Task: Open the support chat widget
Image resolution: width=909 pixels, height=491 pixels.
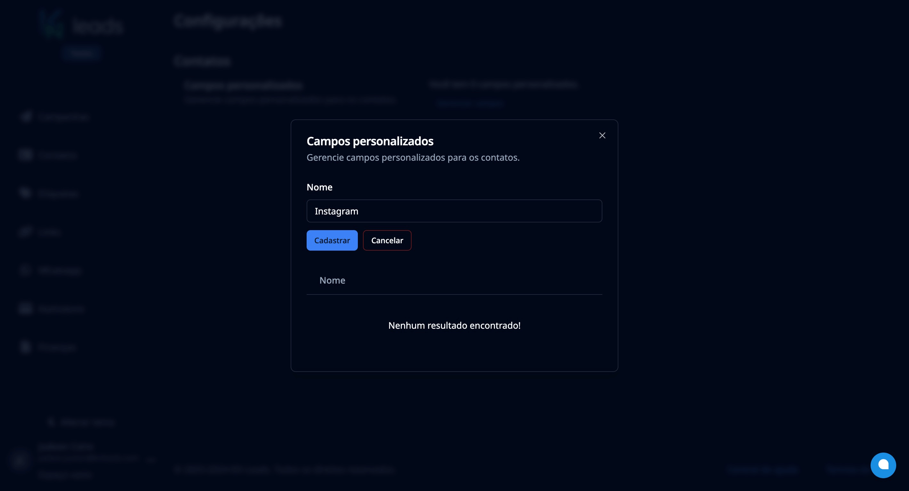Action: coord(883,465)
